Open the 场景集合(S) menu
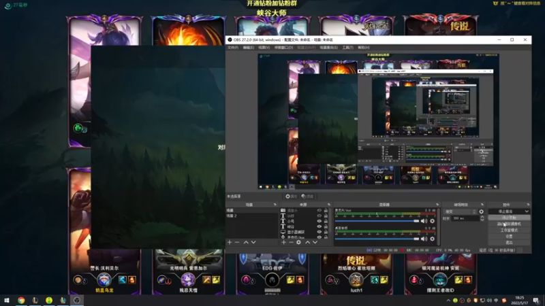The height and width of the screenshot is (306, 545). point(328,48)
